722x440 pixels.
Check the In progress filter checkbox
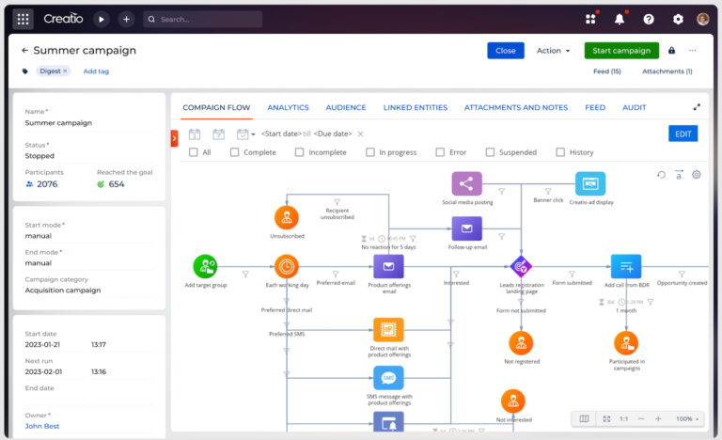[x=369, y=152]
